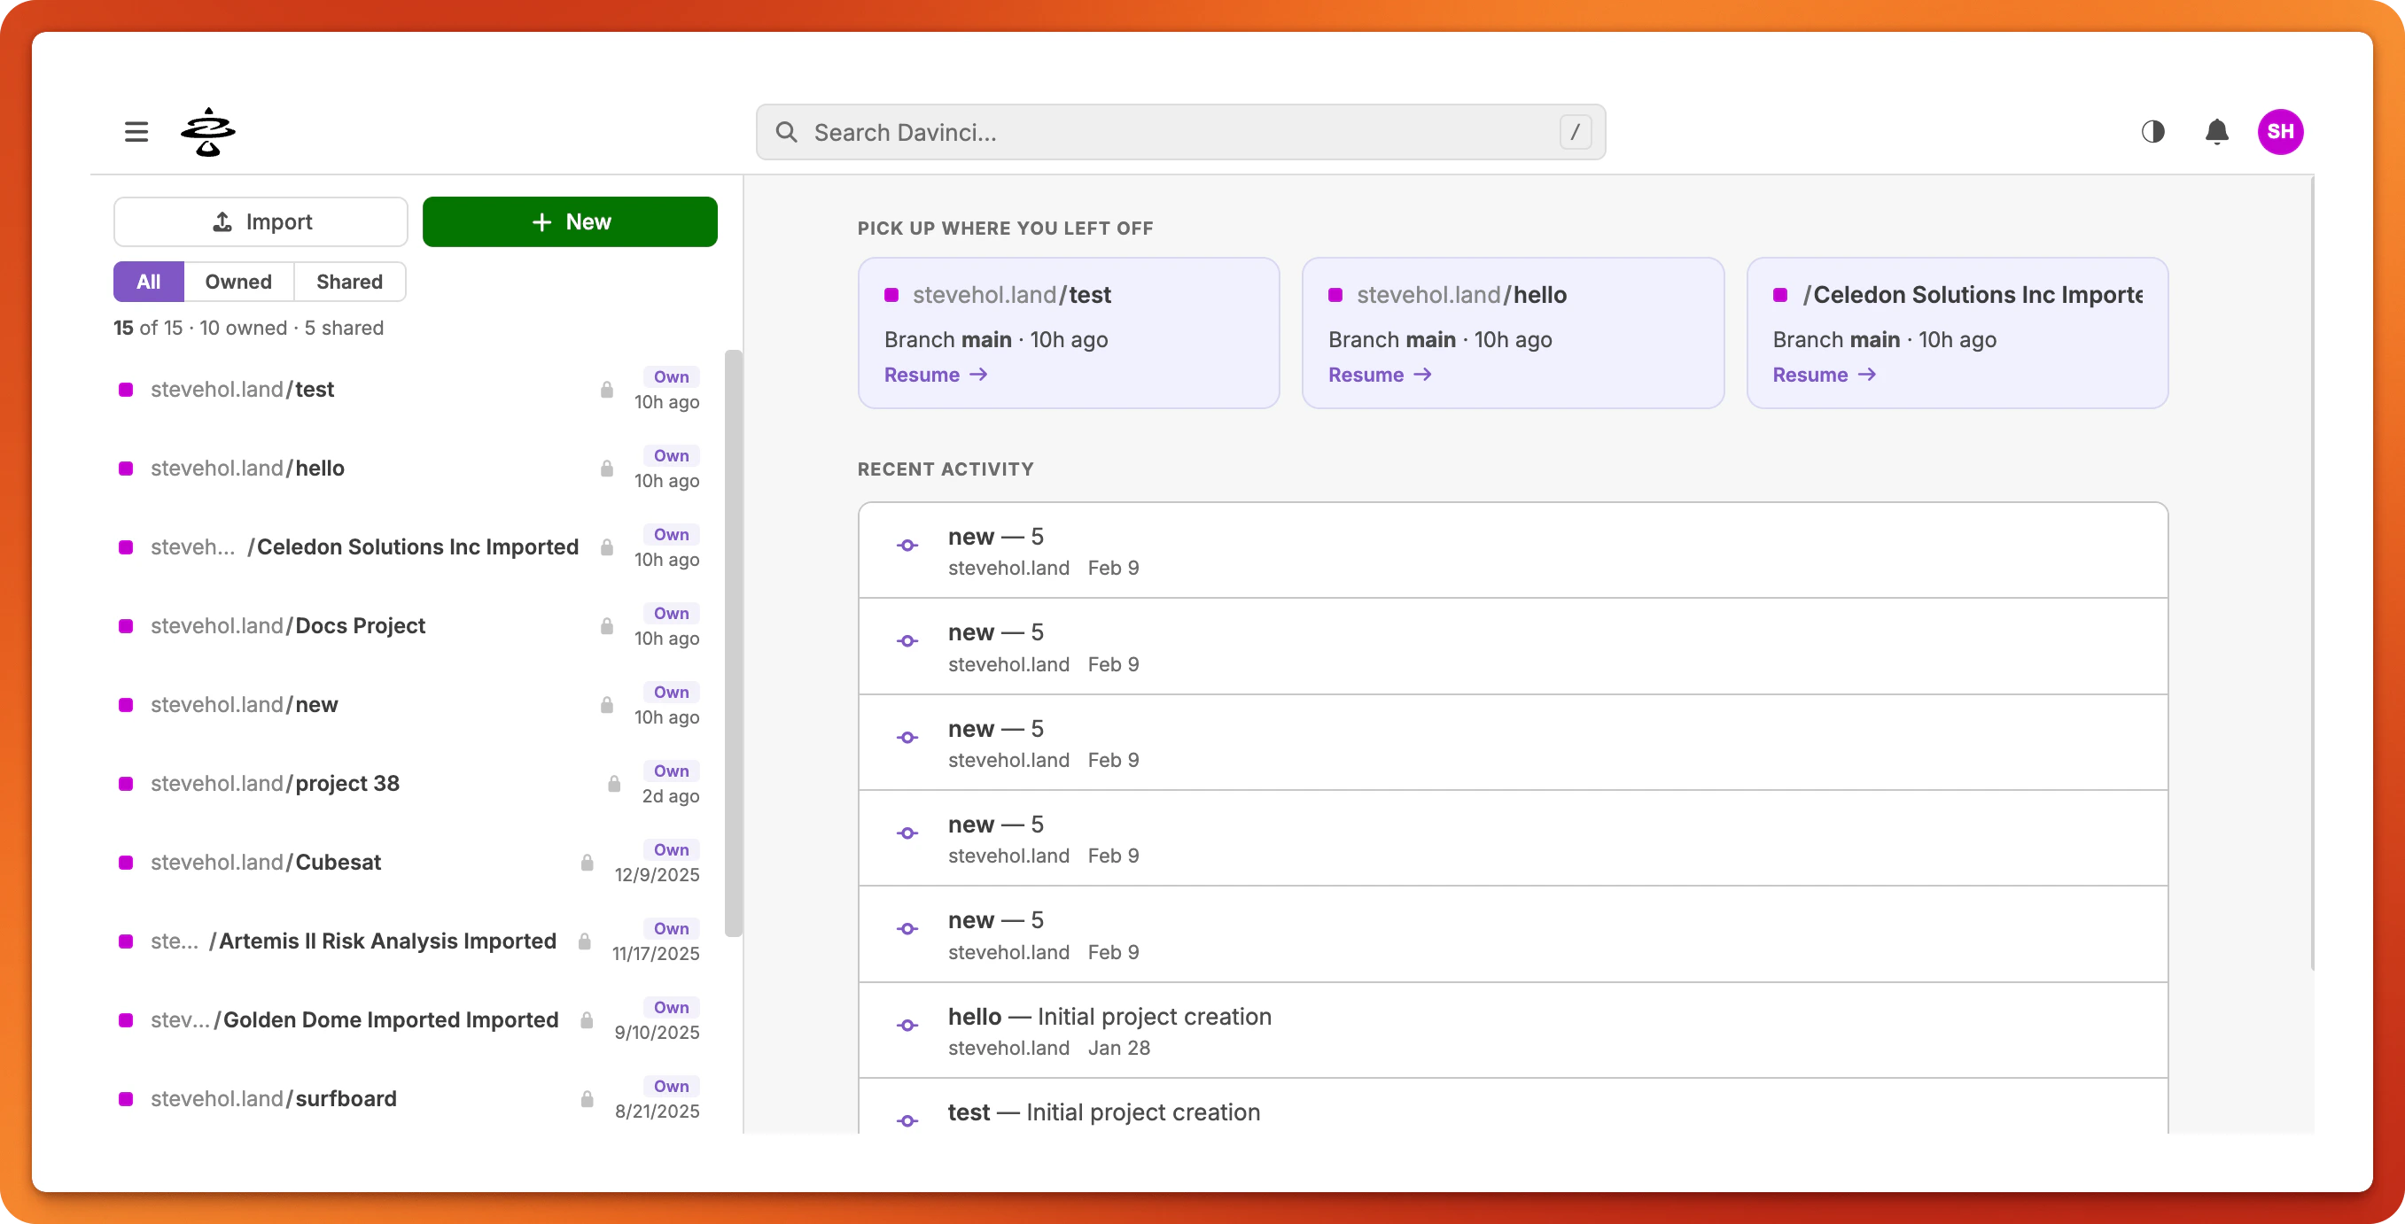Image resolution: width=2405 pixels, height=1224 pixels.
Task: Create a project with the New button
Action: (x=570, y=222)
